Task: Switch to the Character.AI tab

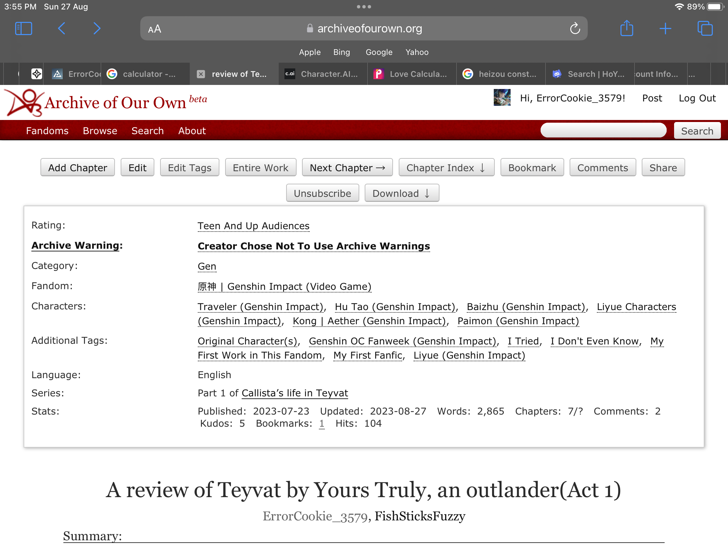Action: click(323, 74)
